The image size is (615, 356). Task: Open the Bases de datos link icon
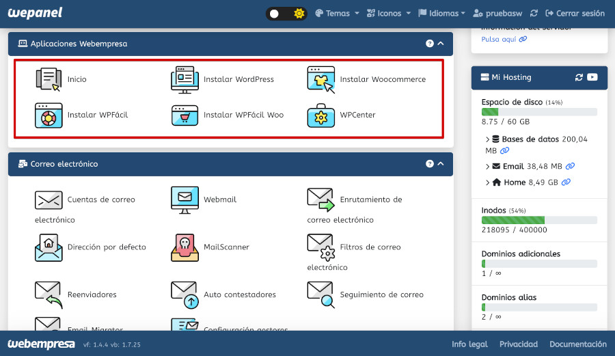505,150
